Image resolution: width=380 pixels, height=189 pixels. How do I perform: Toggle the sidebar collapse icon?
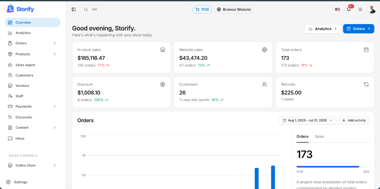[x=74, y=9]
